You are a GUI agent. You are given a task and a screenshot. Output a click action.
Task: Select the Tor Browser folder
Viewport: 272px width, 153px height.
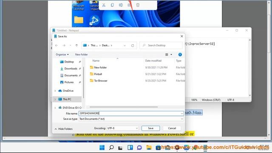(101, 81)
